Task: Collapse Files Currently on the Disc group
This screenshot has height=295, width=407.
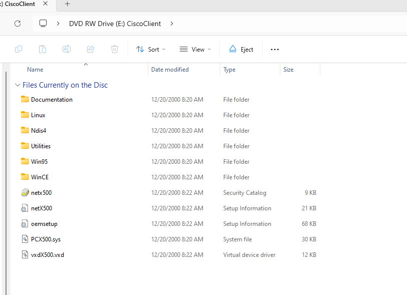Action: tap(18, 85)
